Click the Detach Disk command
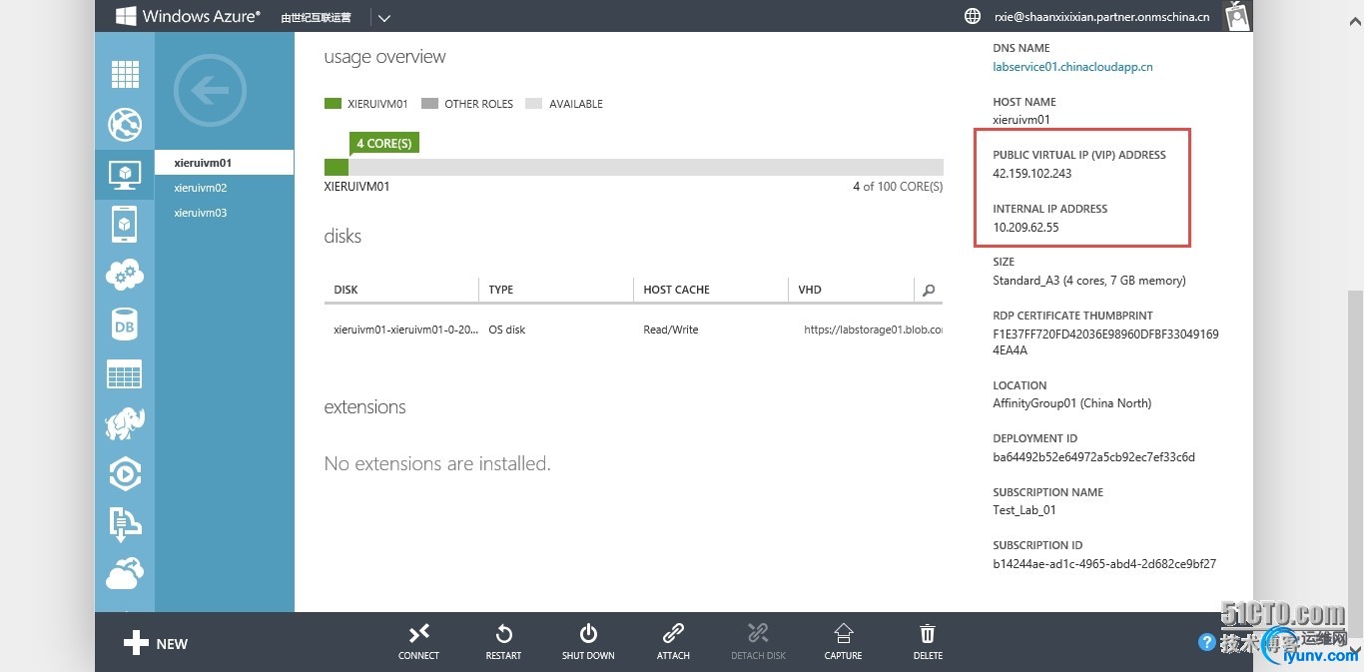The height and width of the screenshot is (672, 1364). [x=759, y=641]
